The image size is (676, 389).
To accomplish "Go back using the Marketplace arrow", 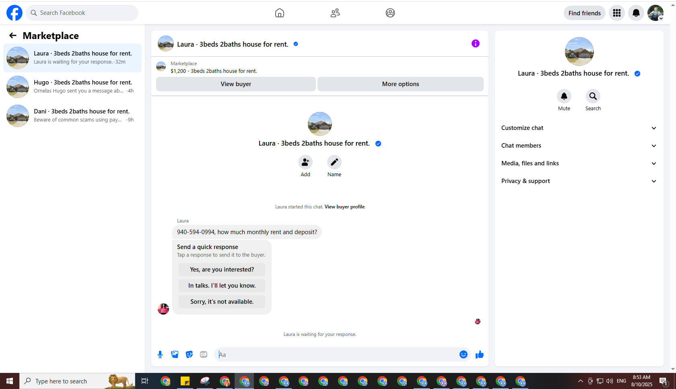I will point(13,35).
